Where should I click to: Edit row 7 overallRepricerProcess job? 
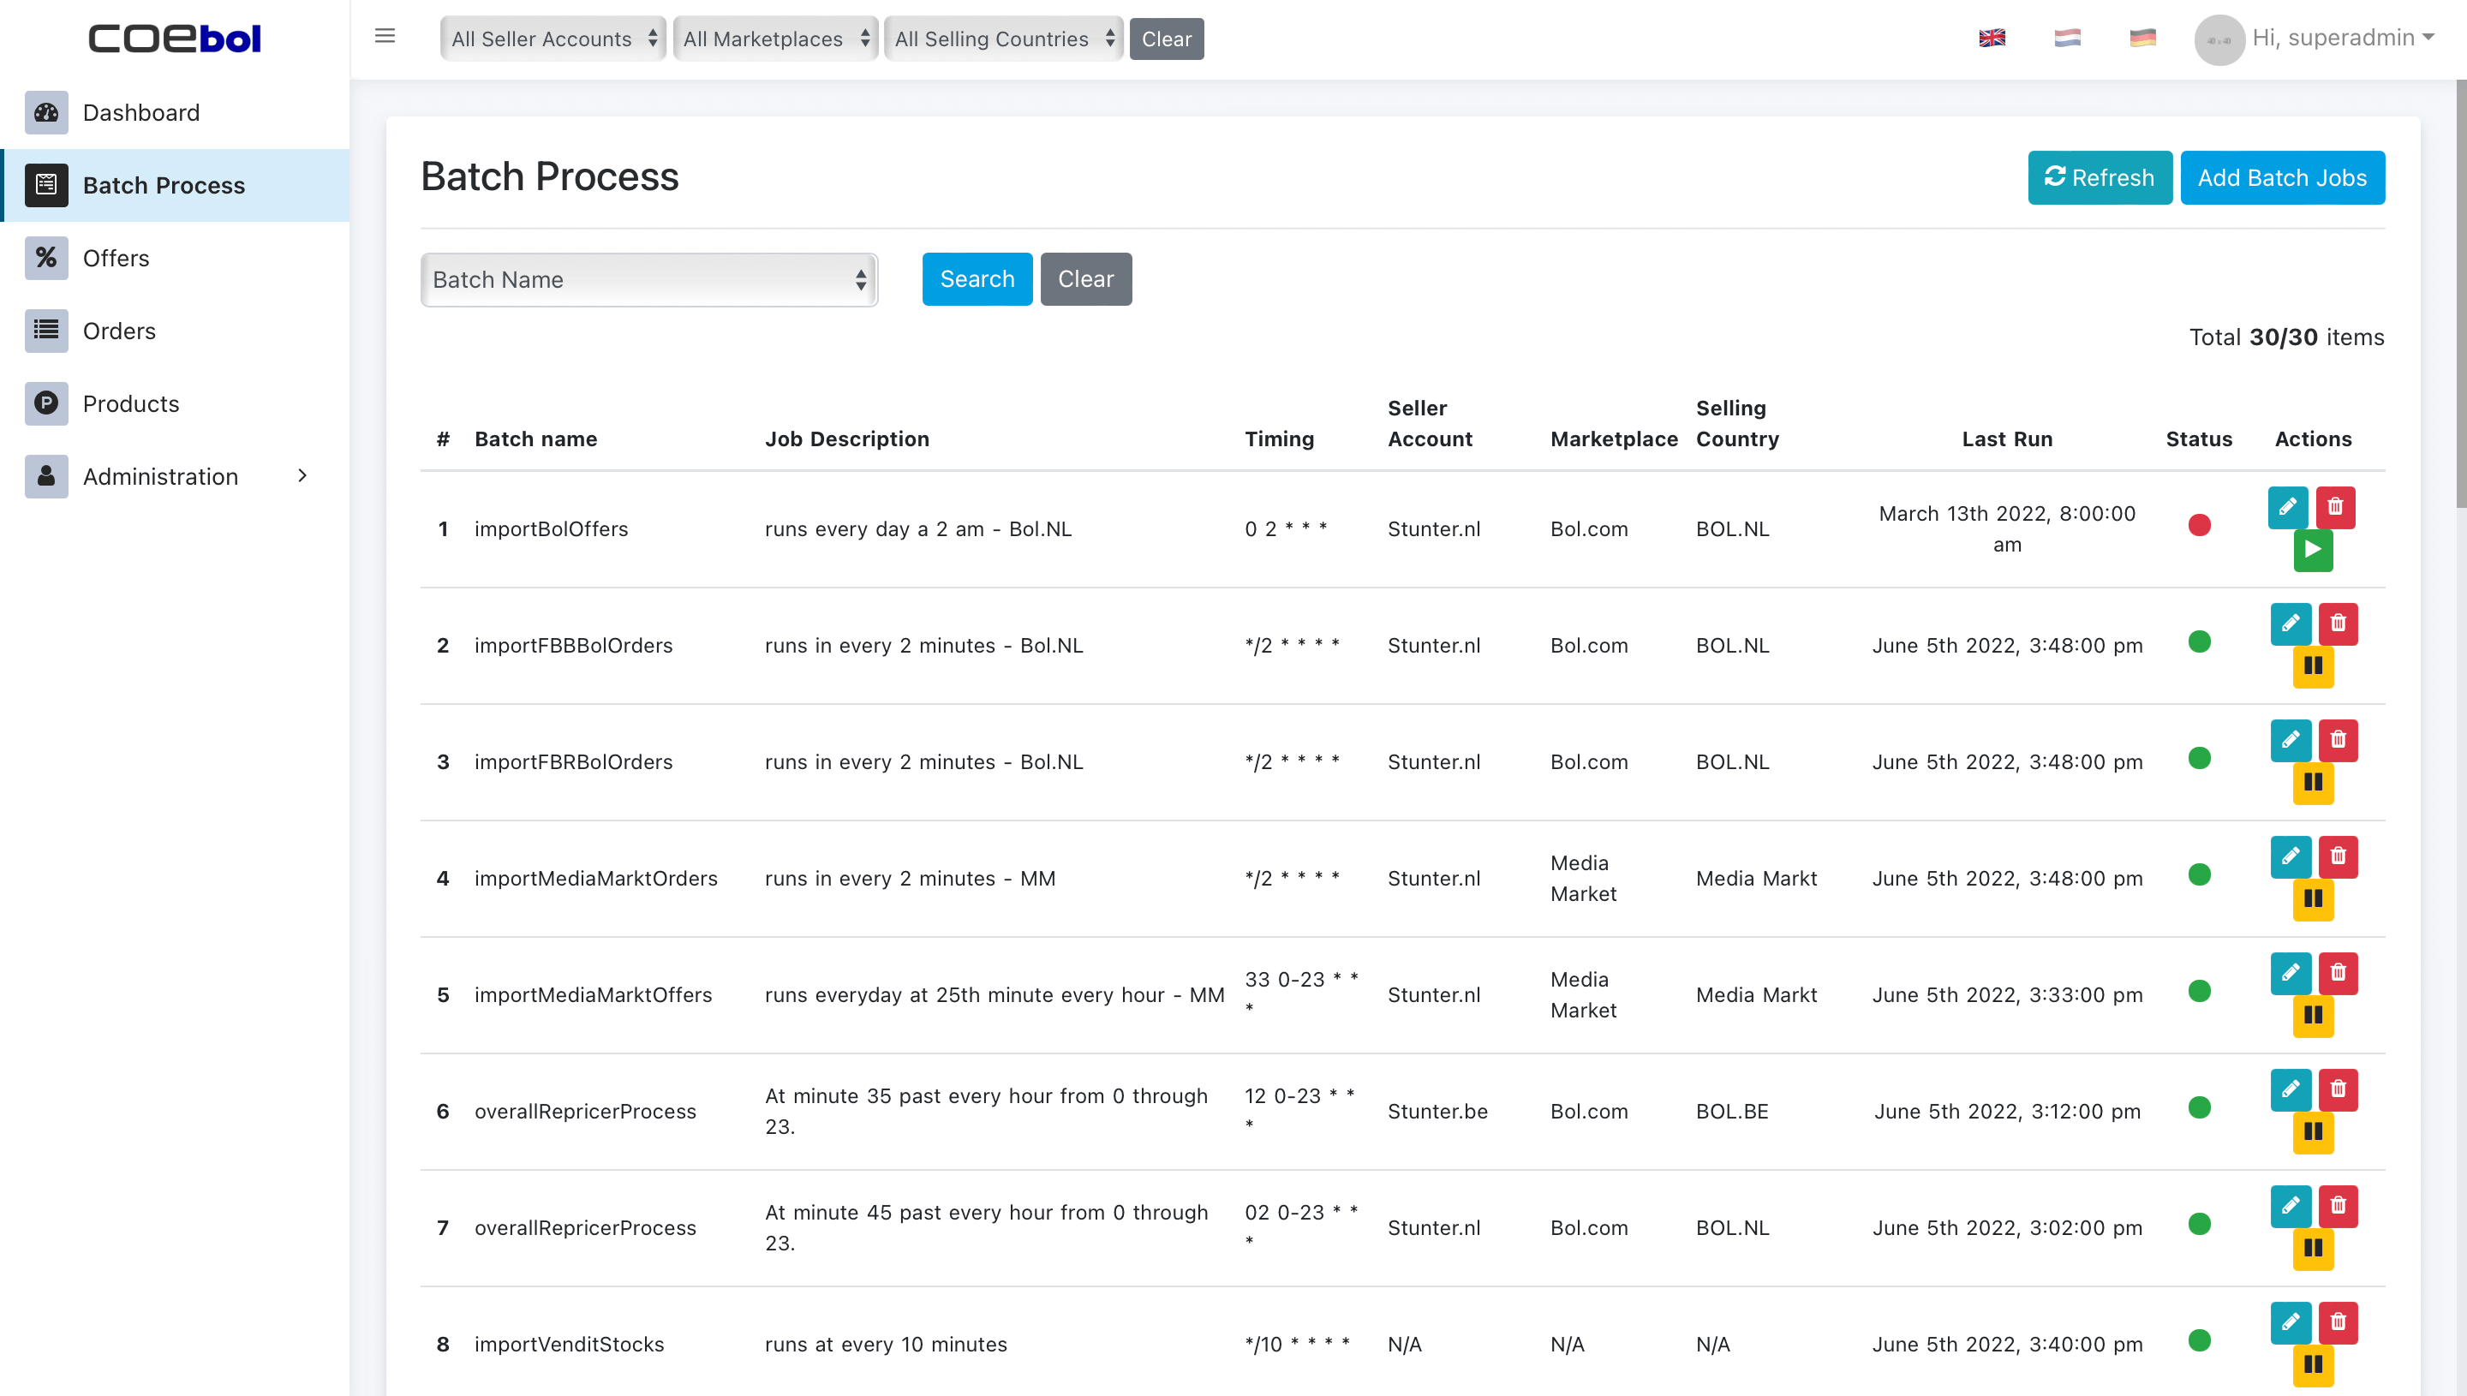pos(2291,1206)
